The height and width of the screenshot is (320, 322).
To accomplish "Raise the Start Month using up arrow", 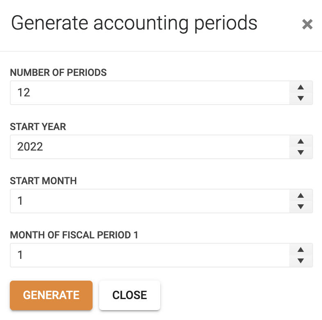I will (301, 195).
